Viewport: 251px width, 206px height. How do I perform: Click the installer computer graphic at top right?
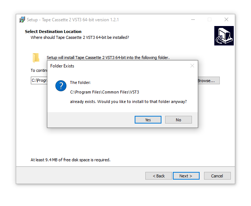224,36
